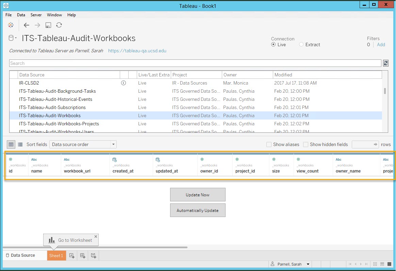Show filmstrip view in status bar

click(x=382, y=264)
